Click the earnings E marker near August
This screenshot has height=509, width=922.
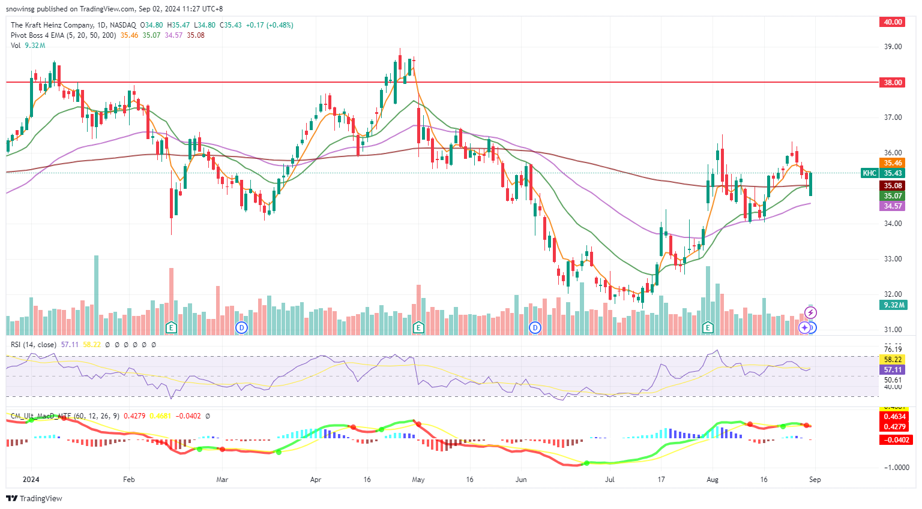coord(708,327)
